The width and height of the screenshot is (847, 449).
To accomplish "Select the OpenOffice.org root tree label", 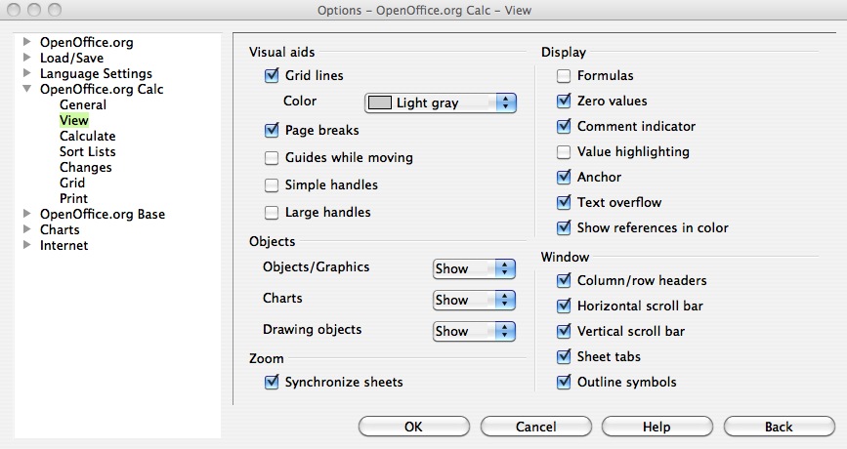I will pyautogui.click(x=86, y=42).
